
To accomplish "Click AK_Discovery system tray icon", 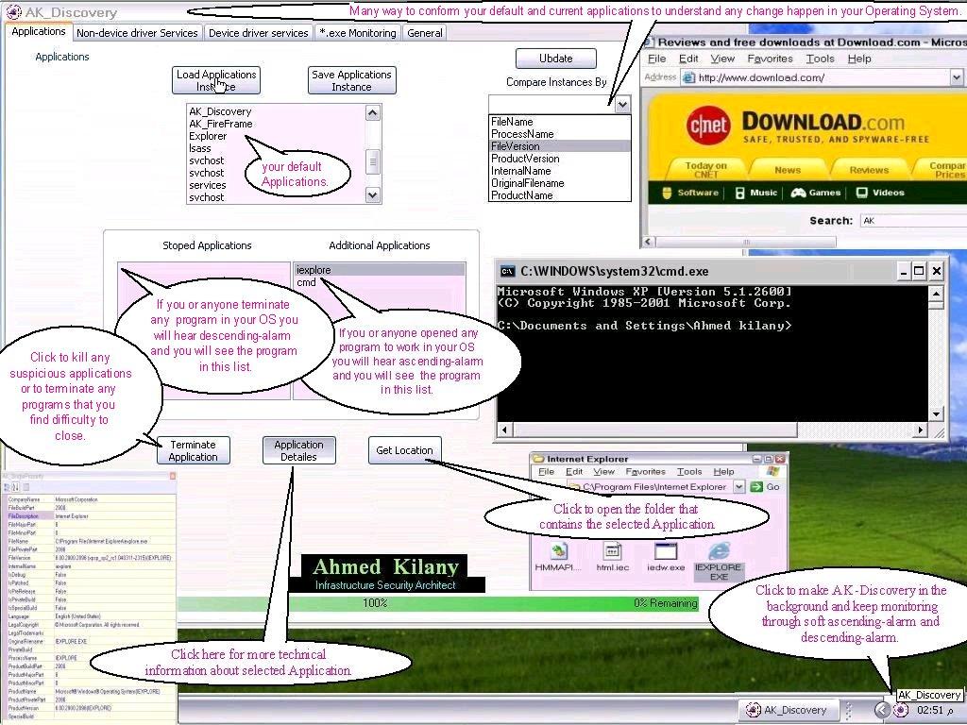I will (x=901, y=710).
